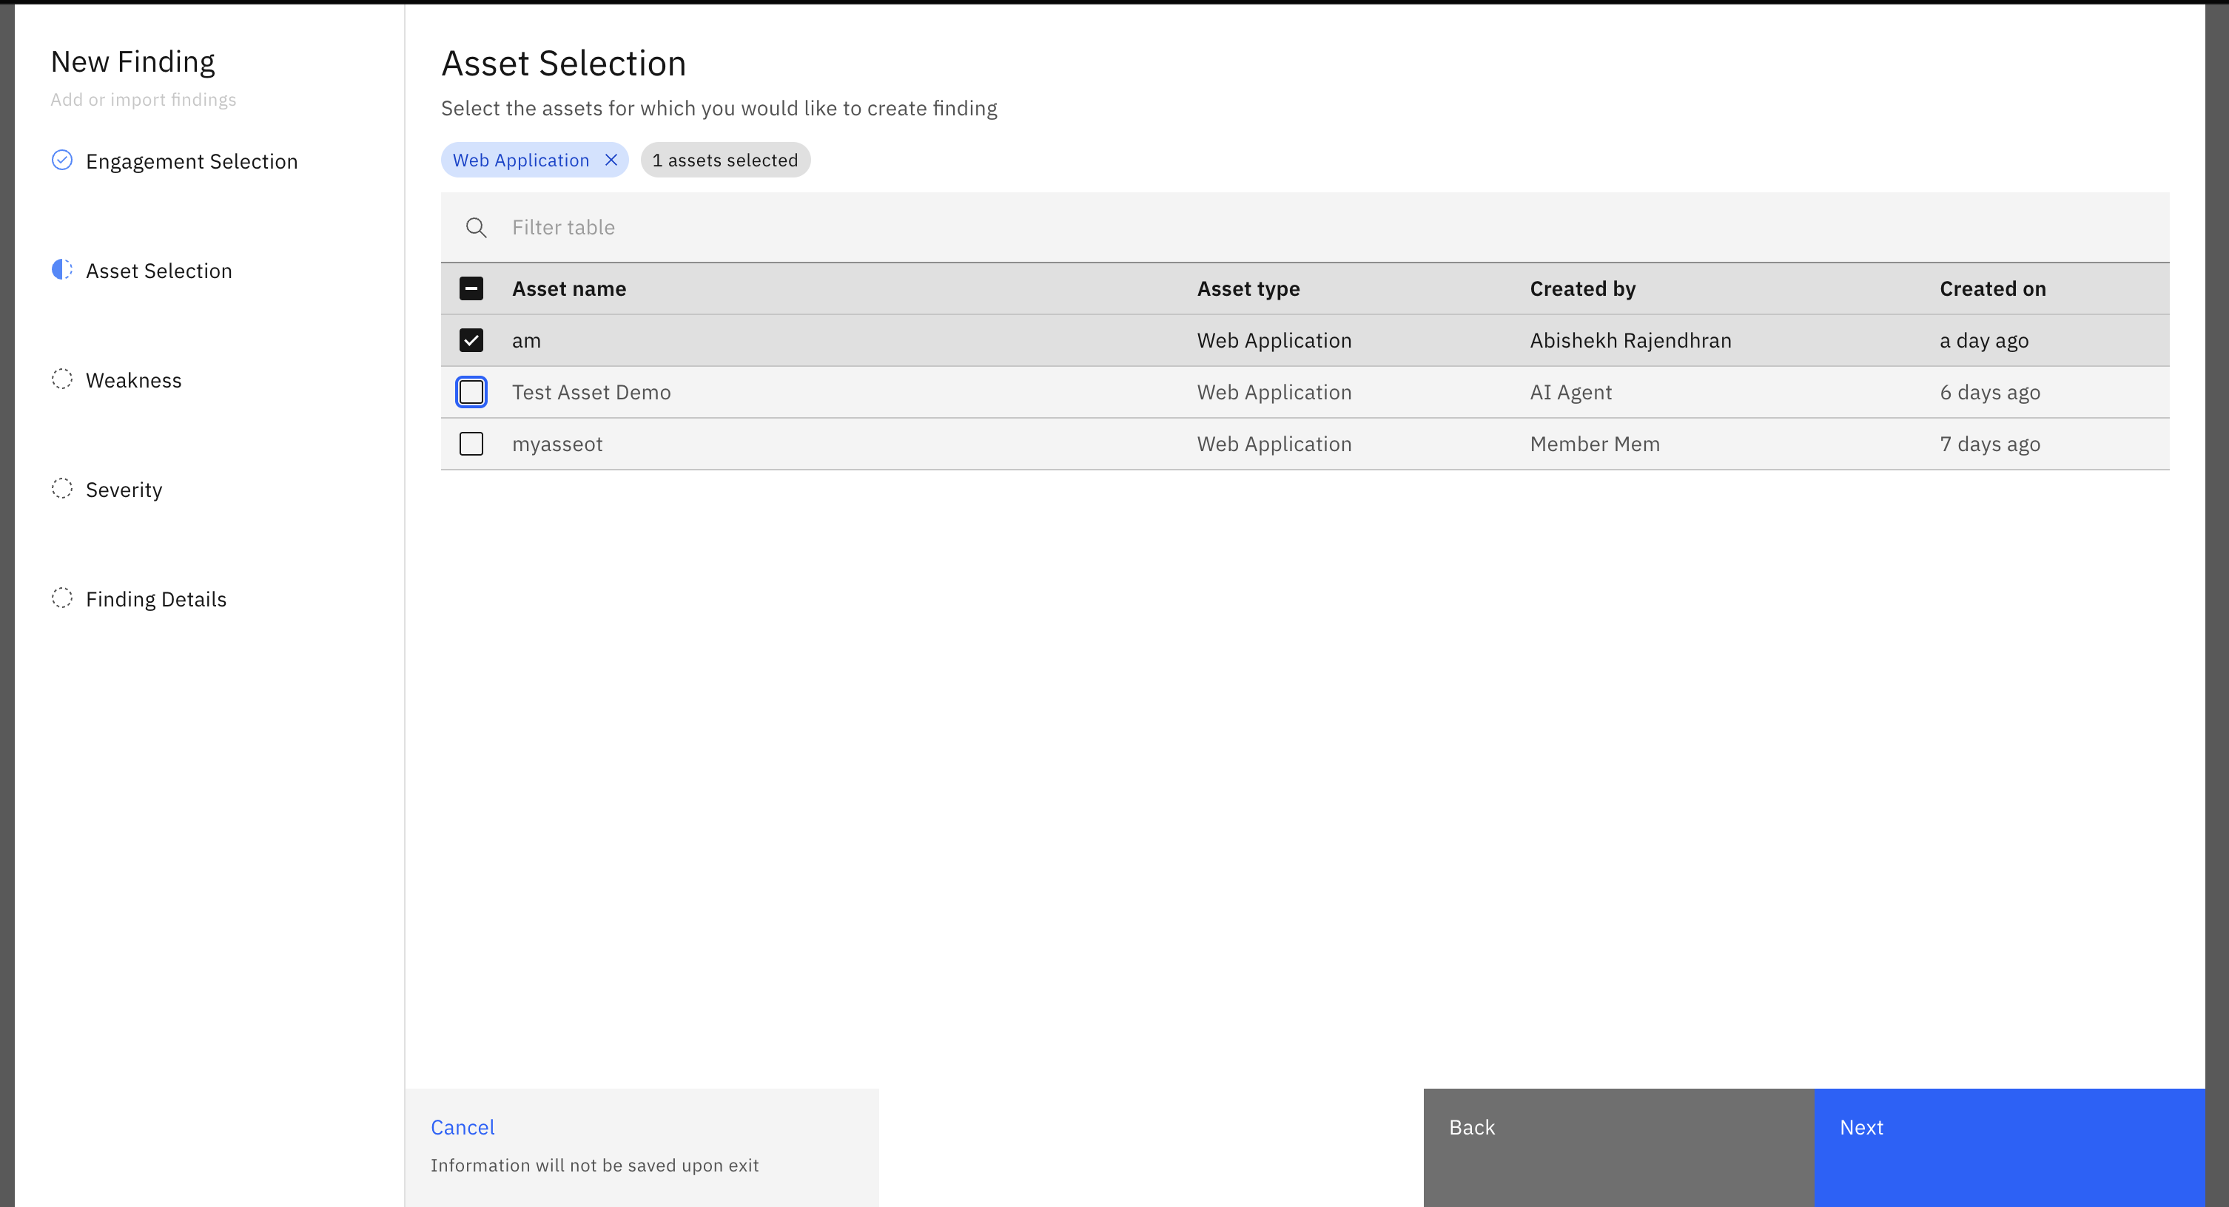Image resolution: width=2229 pixels, height=1207 pixels.
Task: Click the Engagement Selection completed checkmark icon
Action: pyautogui.click(x=62, y=160)
